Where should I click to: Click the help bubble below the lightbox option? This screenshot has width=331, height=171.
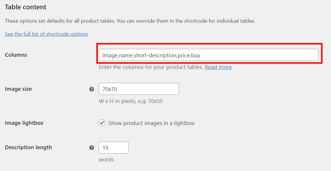91,147
